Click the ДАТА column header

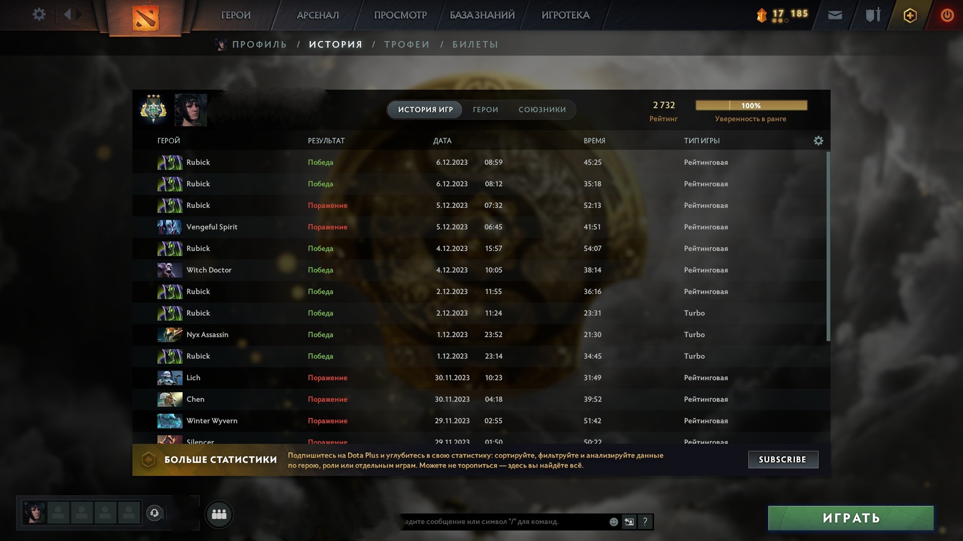[x=442, y=141]
